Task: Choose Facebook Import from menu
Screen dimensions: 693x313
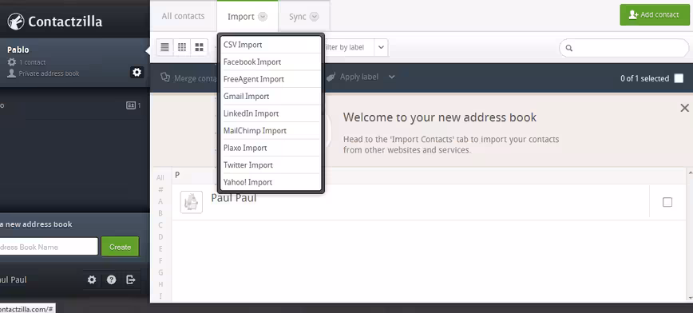Action: tap(271, 62)
